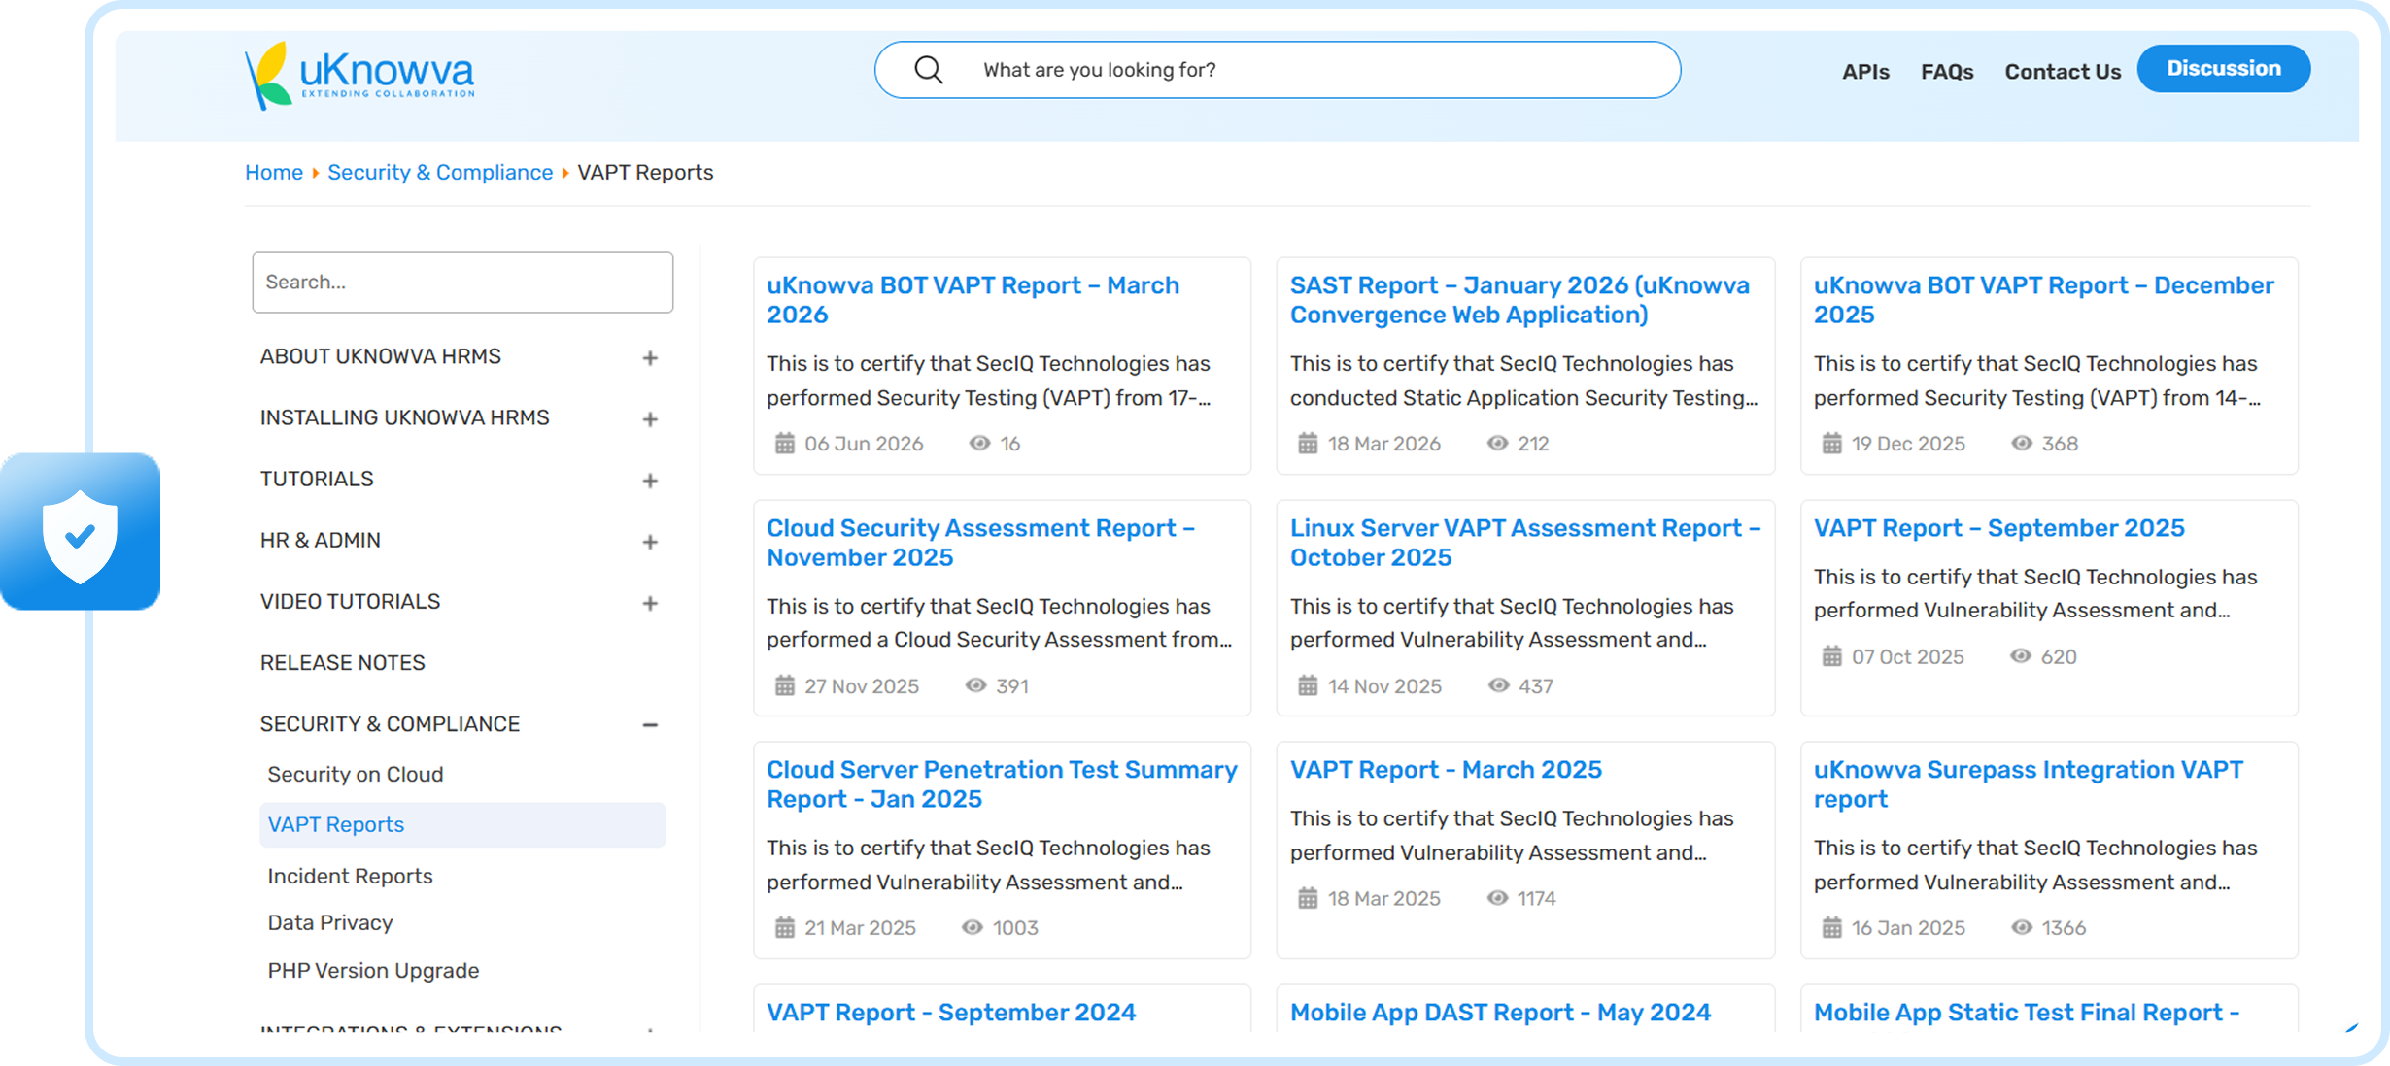The image size is (2390, 1066).
Task: Open SAST Report – January 2026 article
Action: point(1519,300)
